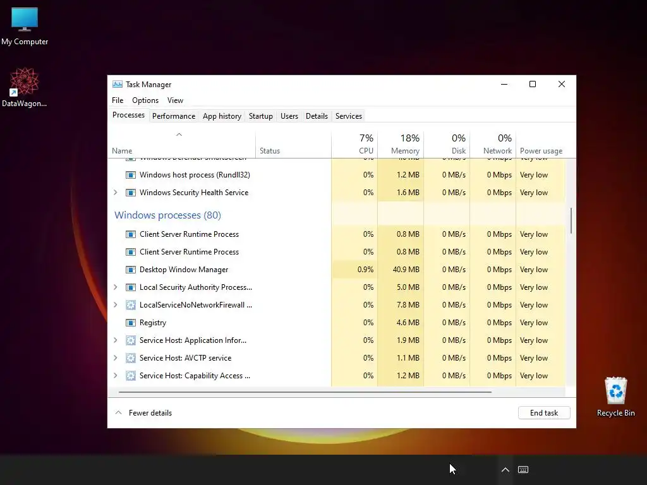Open the DataWagon desktop shortcut

25,87
